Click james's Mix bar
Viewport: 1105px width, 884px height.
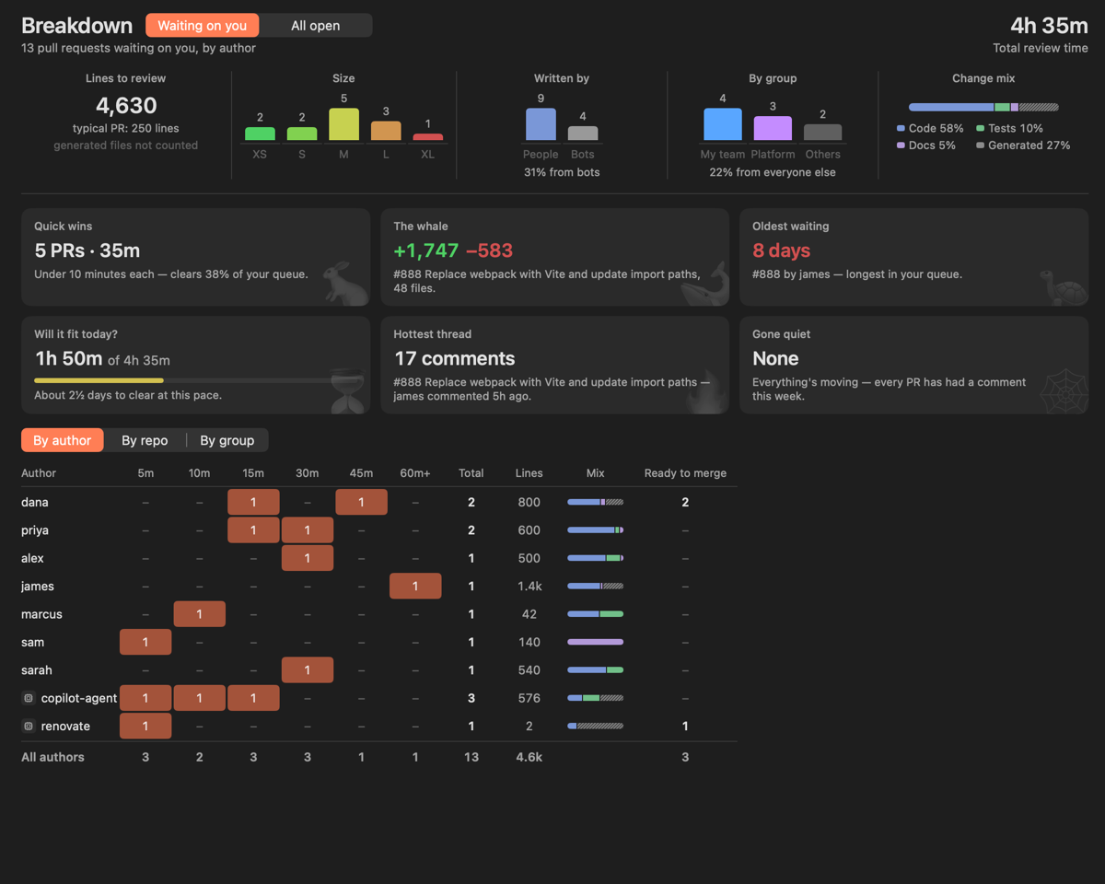595,586
